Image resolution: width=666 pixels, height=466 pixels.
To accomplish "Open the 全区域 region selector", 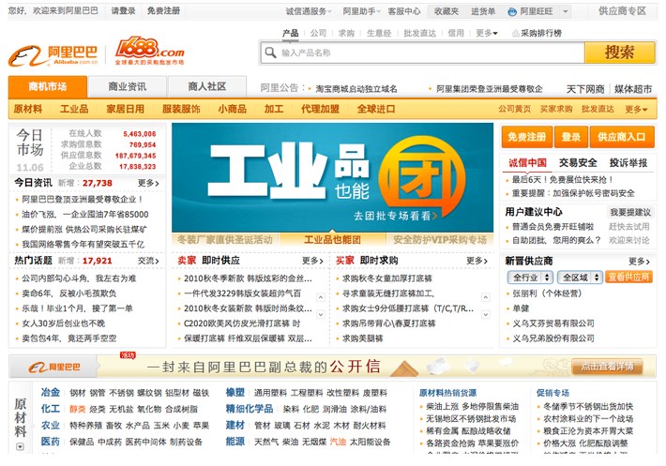I will 581,278.
